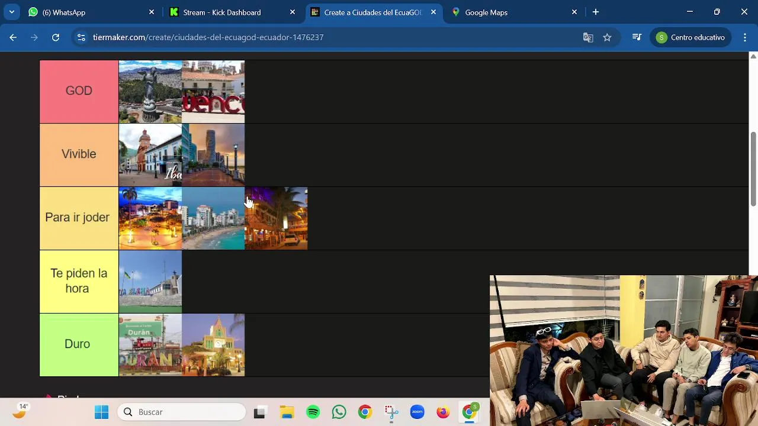Image resolution: width=758 pixels, height=426 pixels.
Task: Click the Buscar taskbar search box
Action: 182,412
